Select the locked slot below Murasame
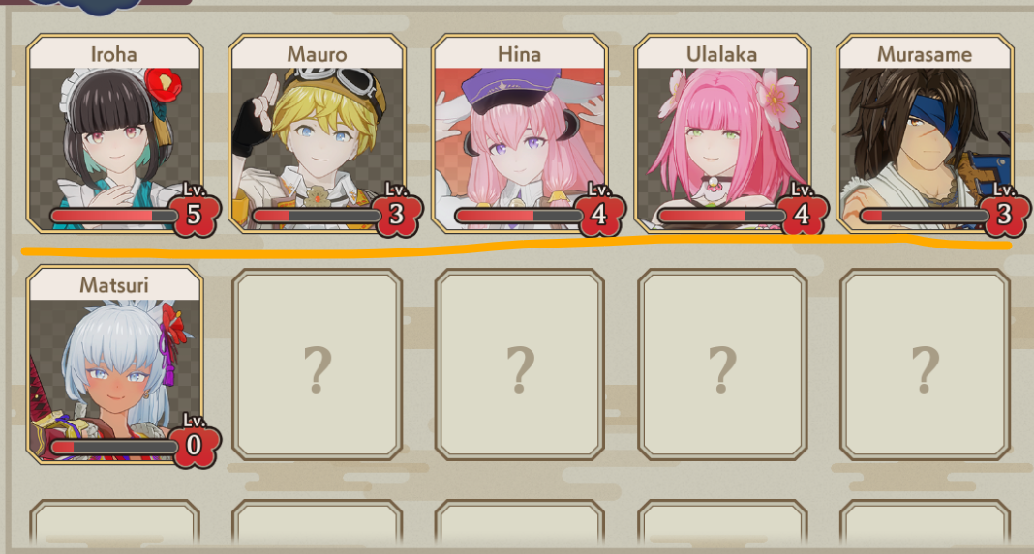This screenshot has height=554, width=1034. [x=925, y=364]
